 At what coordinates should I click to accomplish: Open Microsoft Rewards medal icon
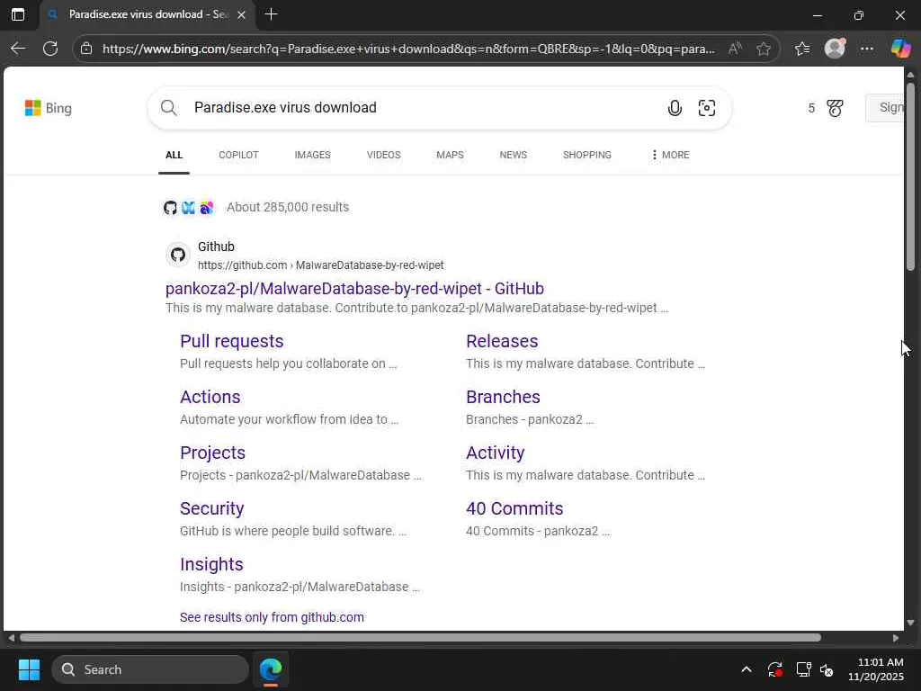(835, 108)
